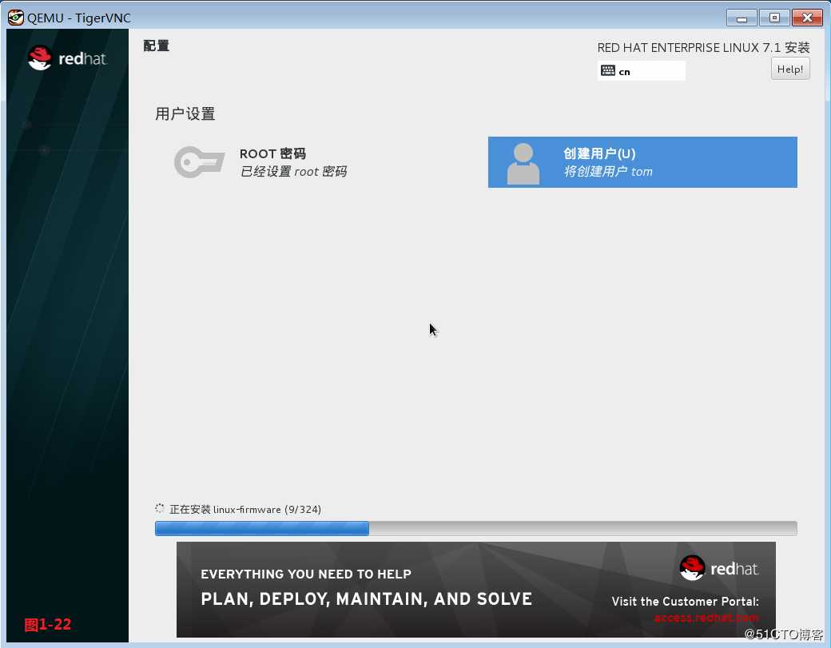Open the access.redhat.com link
Image resolution: width=831 pixels, height=648 pixels.
[706, 618]
